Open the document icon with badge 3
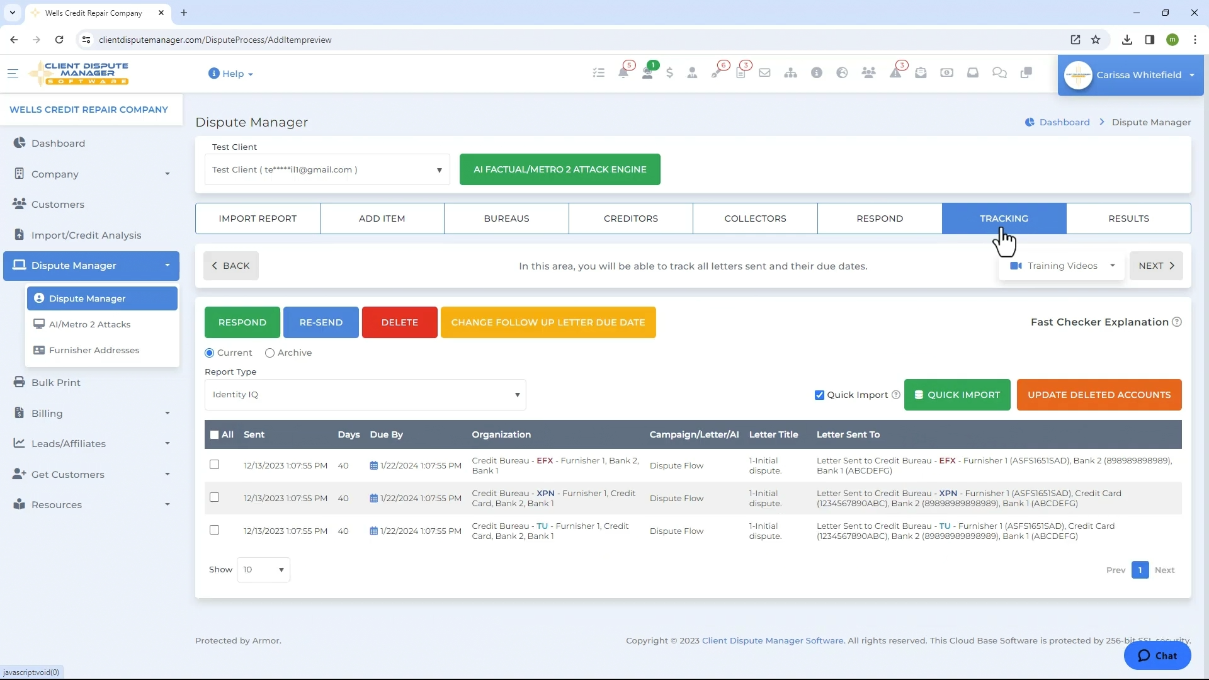This screenshot has height=680, width=1209. (741, 73)
